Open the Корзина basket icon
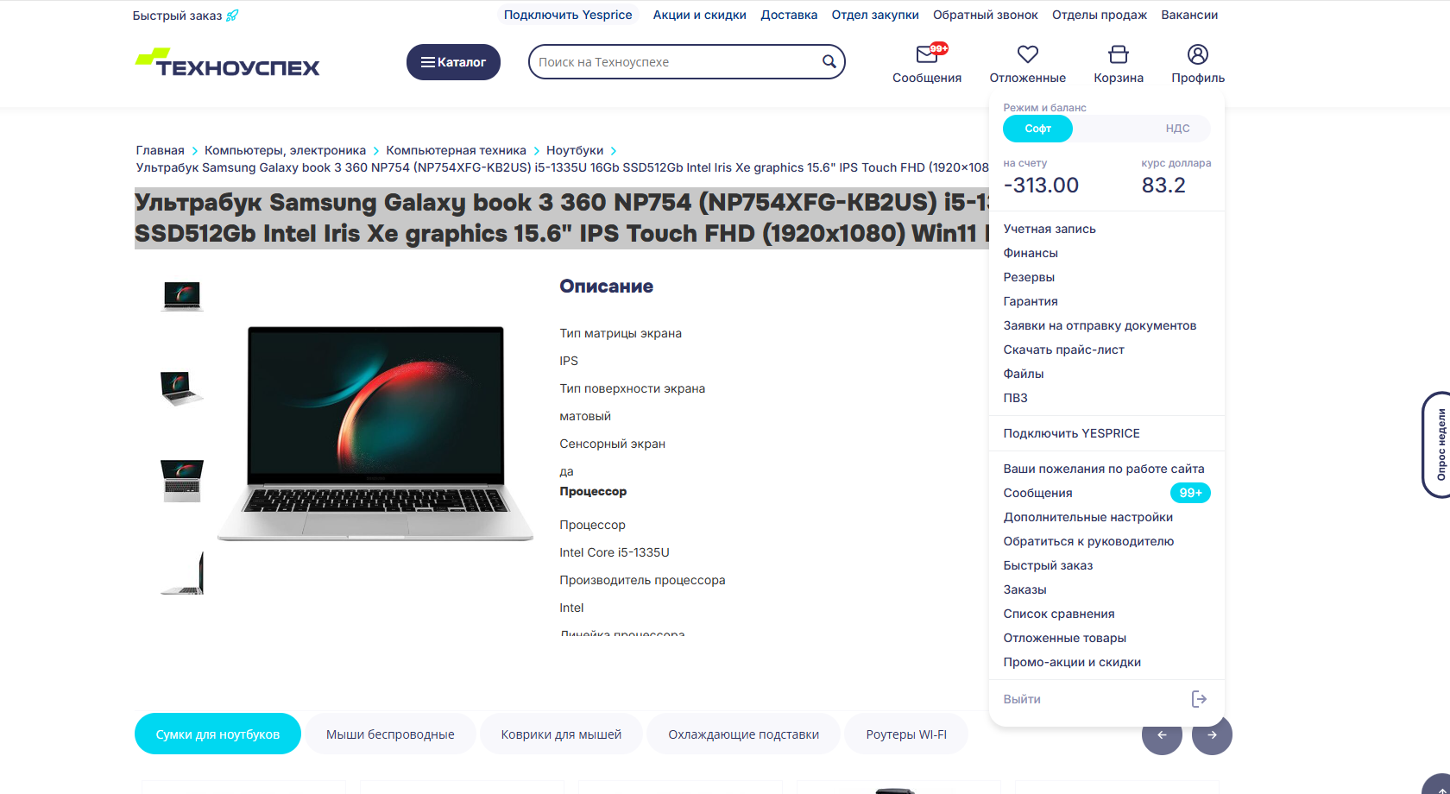Screen dimensions: 1450x794 [x=1119, y=54]
